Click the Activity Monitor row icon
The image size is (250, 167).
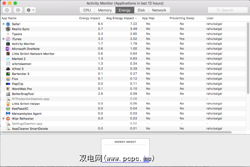click(8, 44)
